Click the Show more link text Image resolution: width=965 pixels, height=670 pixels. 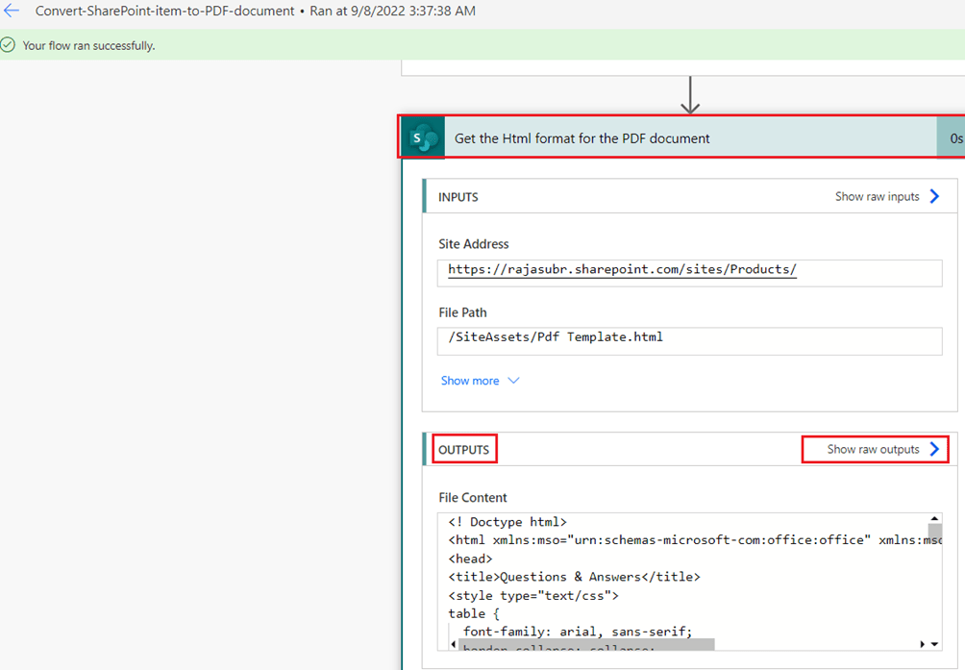(x=470, y=381)
